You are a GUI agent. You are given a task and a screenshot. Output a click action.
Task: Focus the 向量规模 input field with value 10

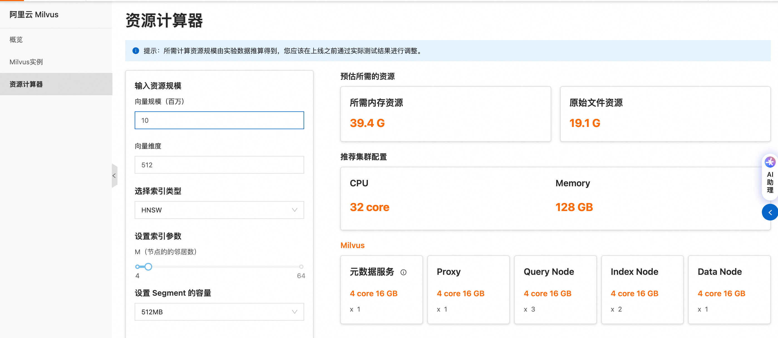(219, 120)
